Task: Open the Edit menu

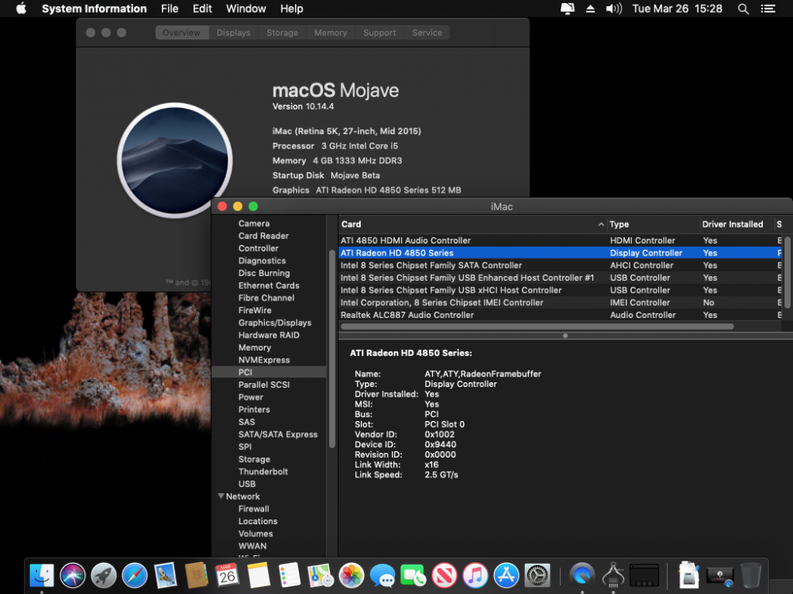Action: pyautogui.click(x=202, y=9)
